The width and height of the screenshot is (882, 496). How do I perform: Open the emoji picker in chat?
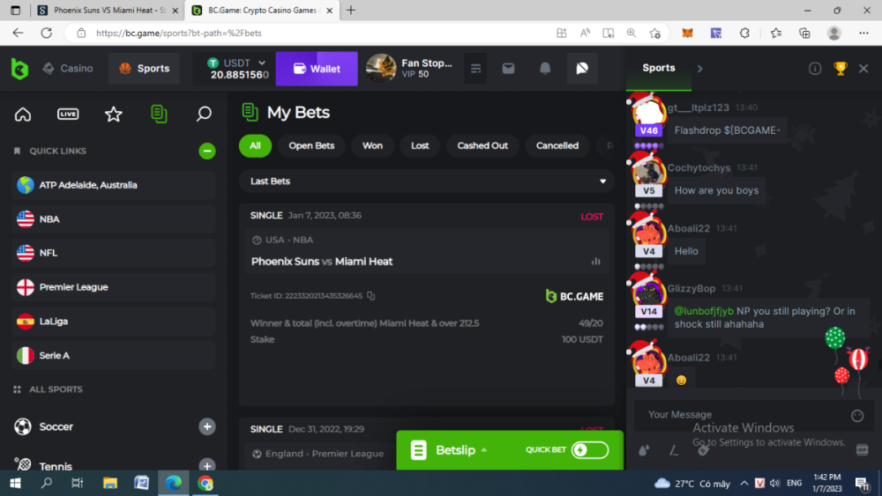[856, 415]
